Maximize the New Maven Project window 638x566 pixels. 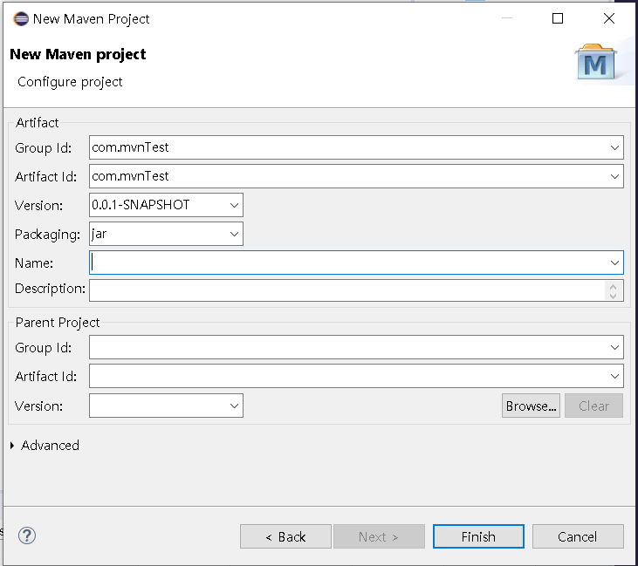pyautogui.click(x=558, y=18)
